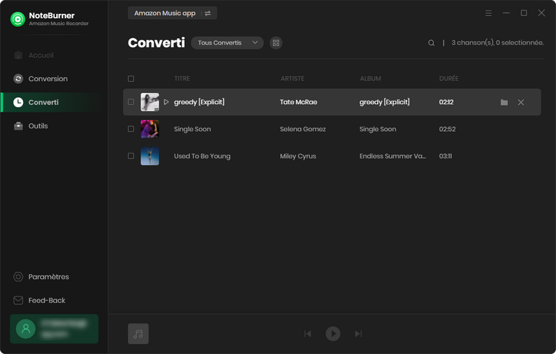Image resolution: width=556 pixels, height=354 pixels.
Task: Tick the select-all header checkbox
Action: (x=131, y=78)
